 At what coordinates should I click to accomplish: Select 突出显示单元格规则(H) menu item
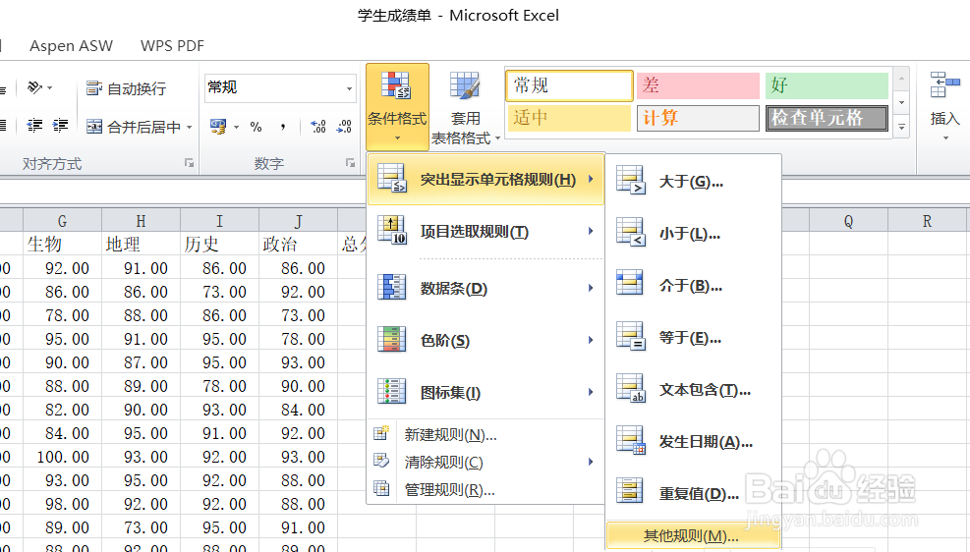pos(485,180)
